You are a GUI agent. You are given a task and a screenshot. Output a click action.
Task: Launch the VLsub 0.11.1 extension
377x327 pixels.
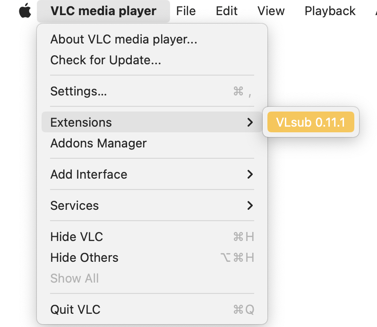coord(310,122)
